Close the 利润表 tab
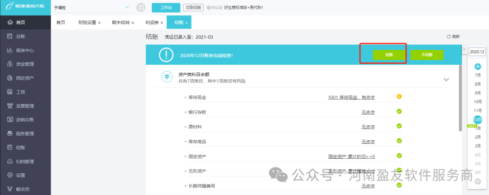 [162, 23]
